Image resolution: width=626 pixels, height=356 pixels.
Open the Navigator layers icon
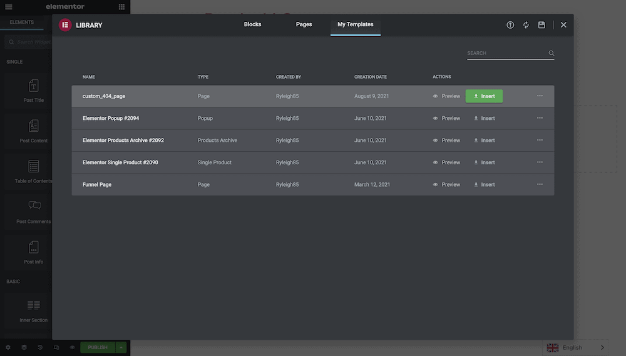click(24, 347)
